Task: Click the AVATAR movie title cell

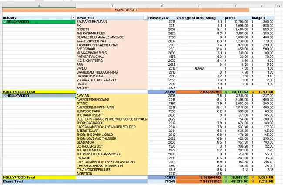Action: tap(83, 95)
